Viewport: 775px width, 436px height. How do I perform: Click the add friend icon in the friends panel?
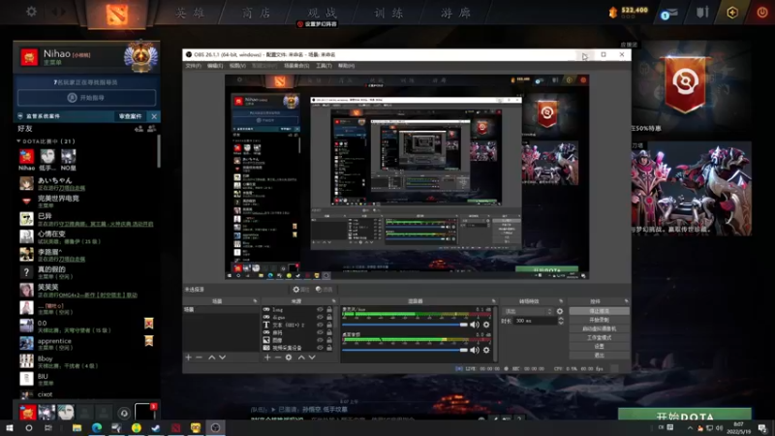(x=139, y=129)
